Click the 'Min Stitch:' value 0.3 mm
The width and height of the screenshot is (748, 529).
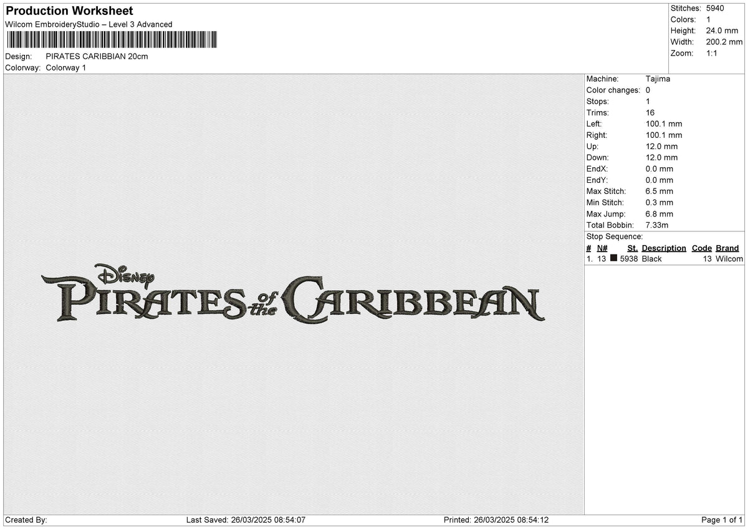pos(659,202)
